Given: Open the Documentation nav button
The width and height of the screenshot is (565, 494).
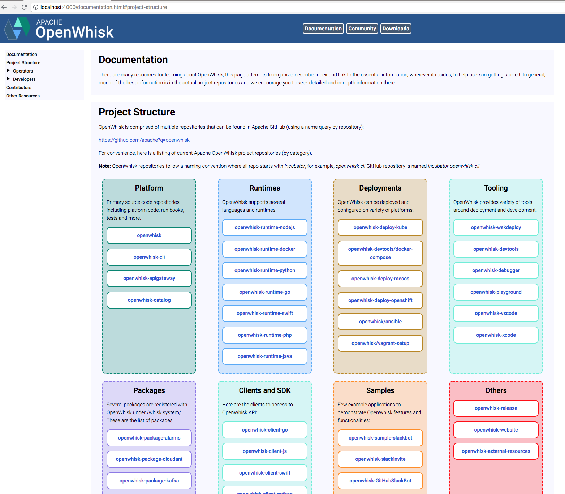Looking at the screenshot, I should coord(323,29).
